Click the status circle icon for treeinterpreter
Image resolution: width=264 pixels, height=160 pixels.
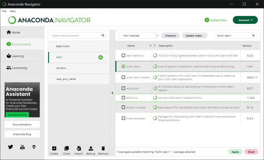click(x=155, y=118)
